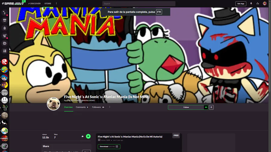The height and width of the screenshot is (152, 271).
Task: Click the green thumbs down button
Action: [88, 136]
